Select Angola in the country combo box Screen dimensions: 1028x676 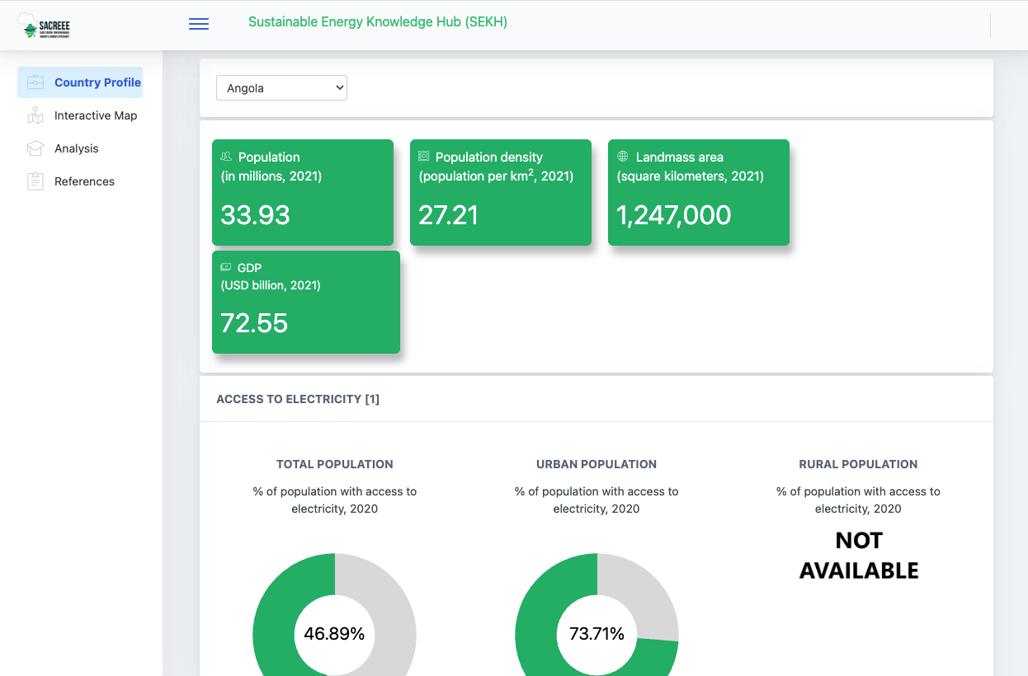281,87
